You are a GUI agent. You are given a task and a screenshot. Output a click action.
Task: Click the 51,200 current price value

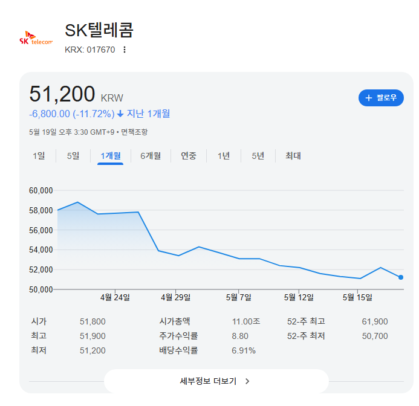62,94
